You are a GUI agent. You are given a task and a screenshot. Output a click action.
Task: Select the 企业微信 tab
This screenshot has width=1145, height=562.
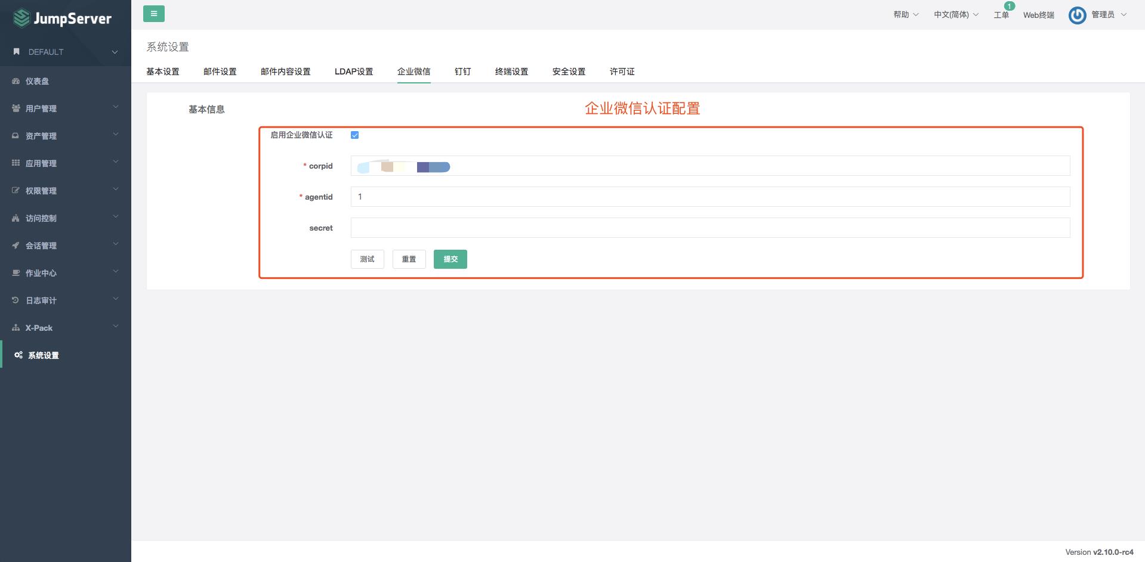pyautogui.click(x=414, y=72)
